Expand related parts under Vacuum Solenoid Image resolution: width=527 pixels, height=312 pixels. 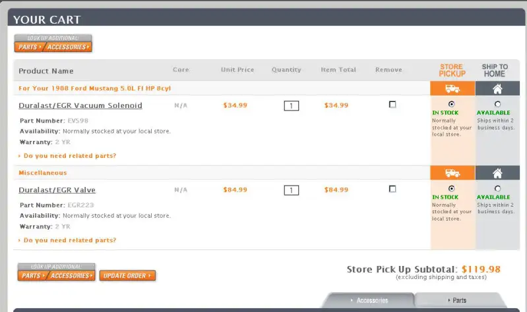pos(69,155)
